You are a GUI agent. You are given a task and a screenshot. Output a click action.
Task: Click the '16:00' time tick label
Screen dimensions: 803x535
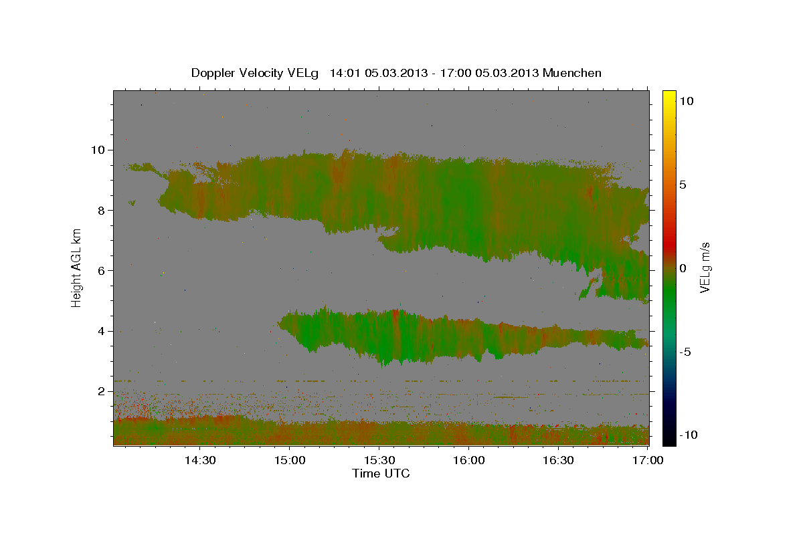pos(469,460)
